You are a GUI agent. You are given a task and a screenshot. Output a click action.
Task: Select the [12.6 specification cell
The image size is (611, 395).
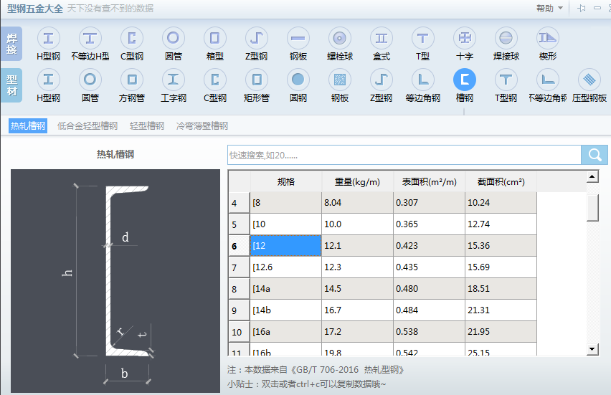[285, 267]
